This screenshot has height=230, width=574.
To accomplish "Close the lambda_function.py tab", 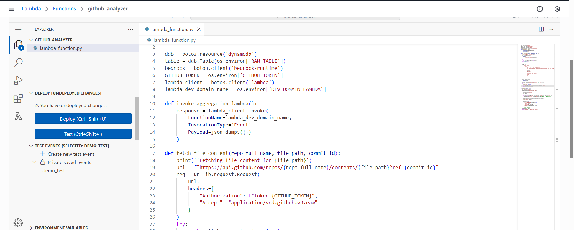I will coord(199,29).
